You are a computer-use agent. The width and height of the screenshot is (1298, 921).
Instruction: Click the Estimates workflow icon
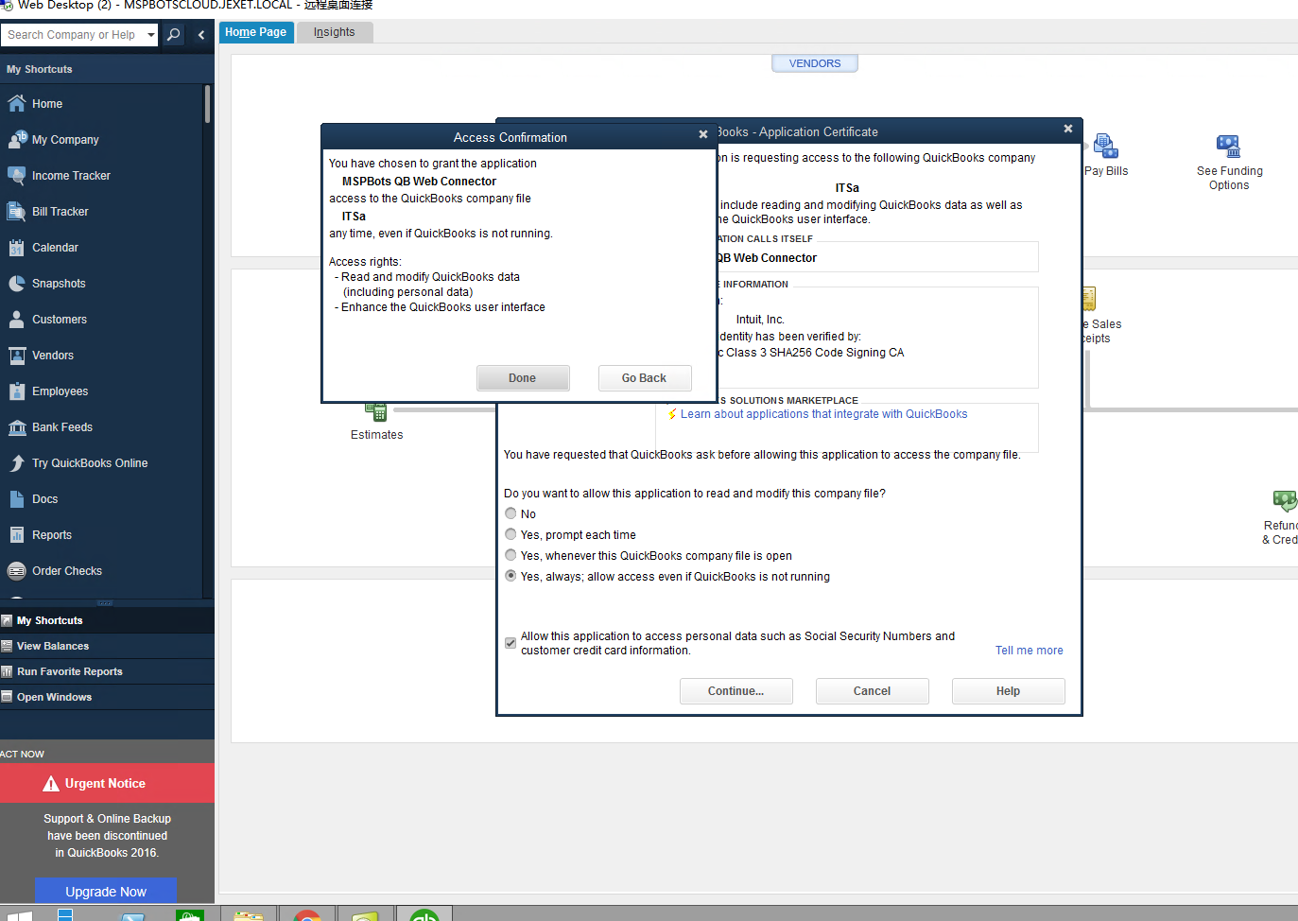(376, 413)
